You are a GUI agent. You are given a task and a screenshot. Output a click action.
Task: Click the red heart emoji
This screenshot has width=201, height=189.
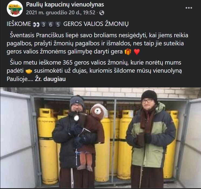pyautogui.click(x=137, y=52)
